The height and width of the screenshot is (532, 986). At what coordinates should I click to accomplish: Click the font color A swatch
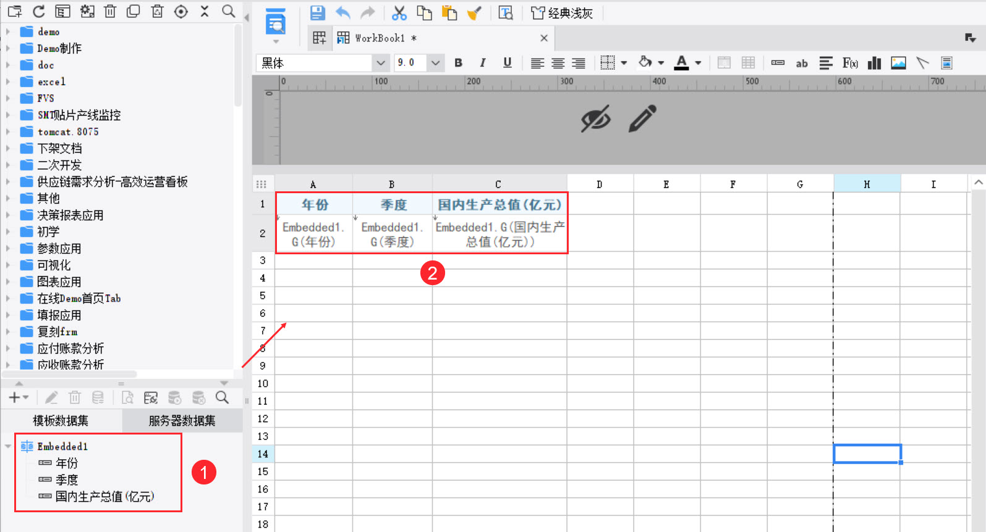click(x=681, y=63)
